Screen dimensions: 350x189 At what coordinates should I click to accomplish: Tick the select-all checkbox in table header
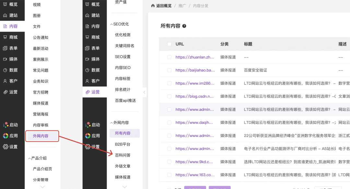click(x=169, y=44)
